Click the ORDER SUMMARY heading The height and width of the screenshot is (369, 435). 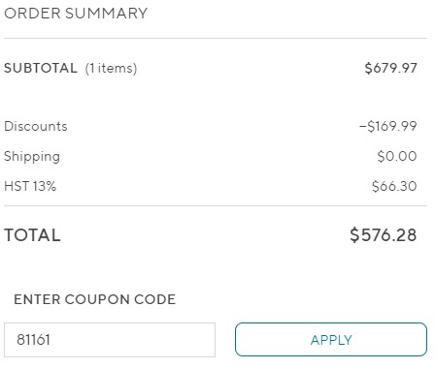[76, 14]
